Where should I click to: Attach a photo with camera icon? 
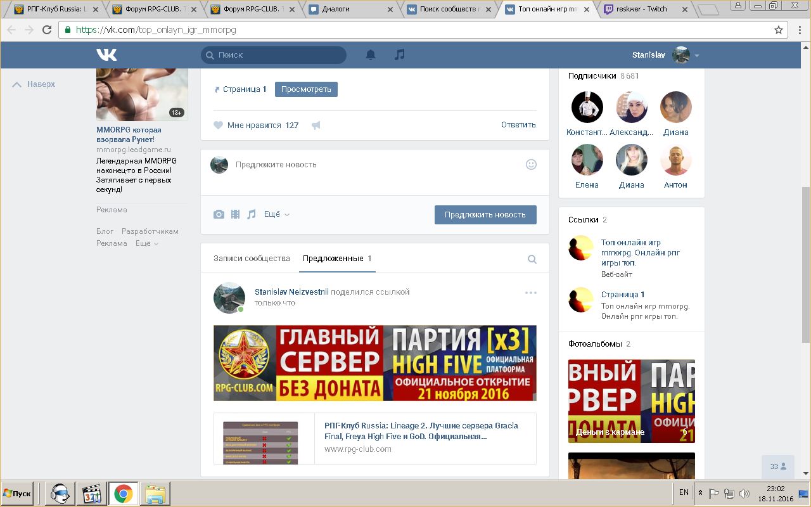click(x=219, y=215)
